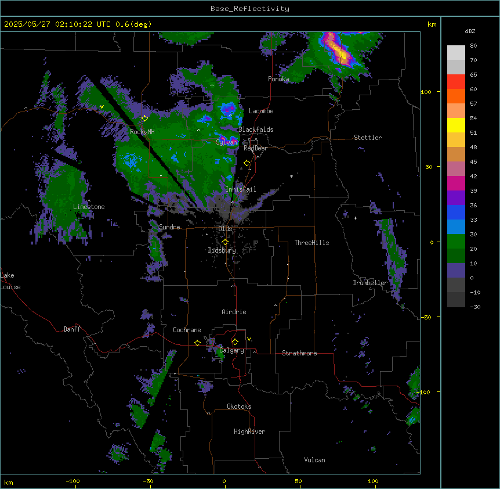The width and height of the screenshot is (500, 489).
Task: Click the light gray 80–70 dBZ legend swatch
Action: [456, 53]
